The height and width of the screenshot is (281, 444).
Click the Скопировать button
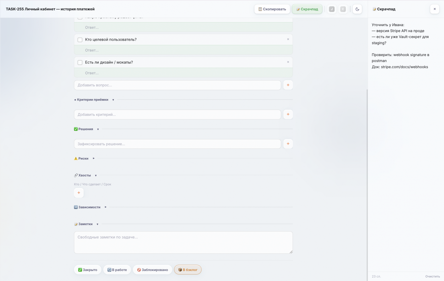(272, 9)
